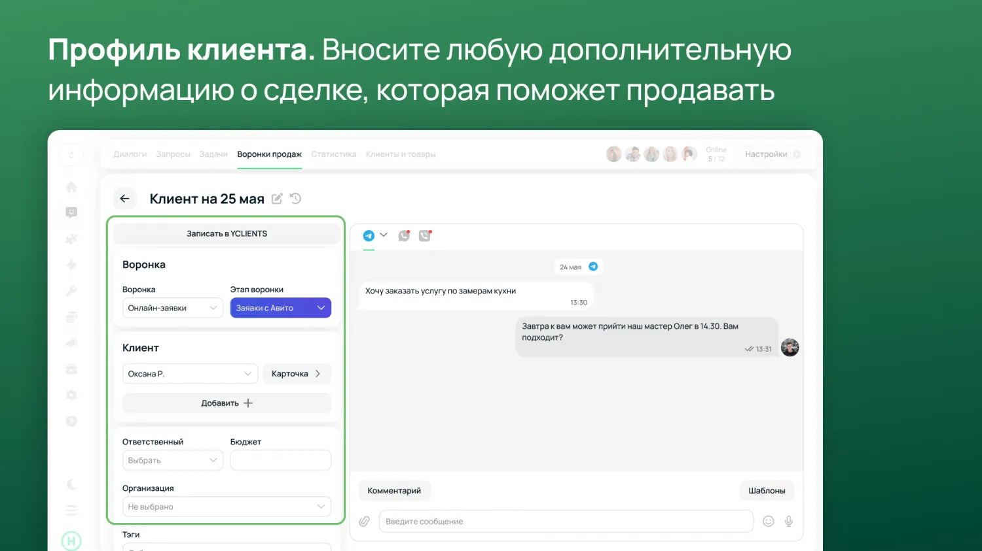Image resolution: width=982 pixels, height=551 pixels.
Task: Expand the Воронка dropdown set to Онлайн-заявки
Action: coord(173,308)
